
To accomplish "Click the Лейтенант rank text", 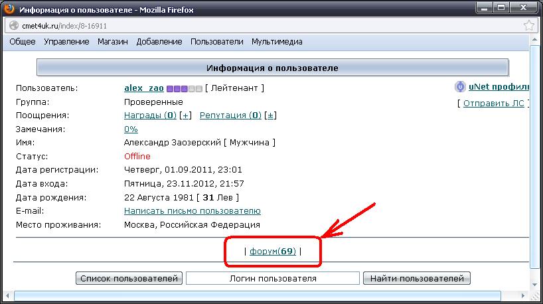I will tap(234, 88).
